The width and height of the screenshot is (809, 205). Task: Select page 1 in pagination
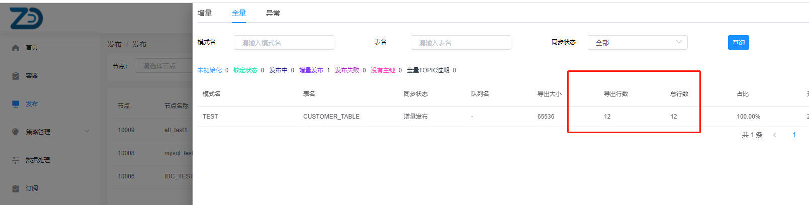(x=794, y=135)
